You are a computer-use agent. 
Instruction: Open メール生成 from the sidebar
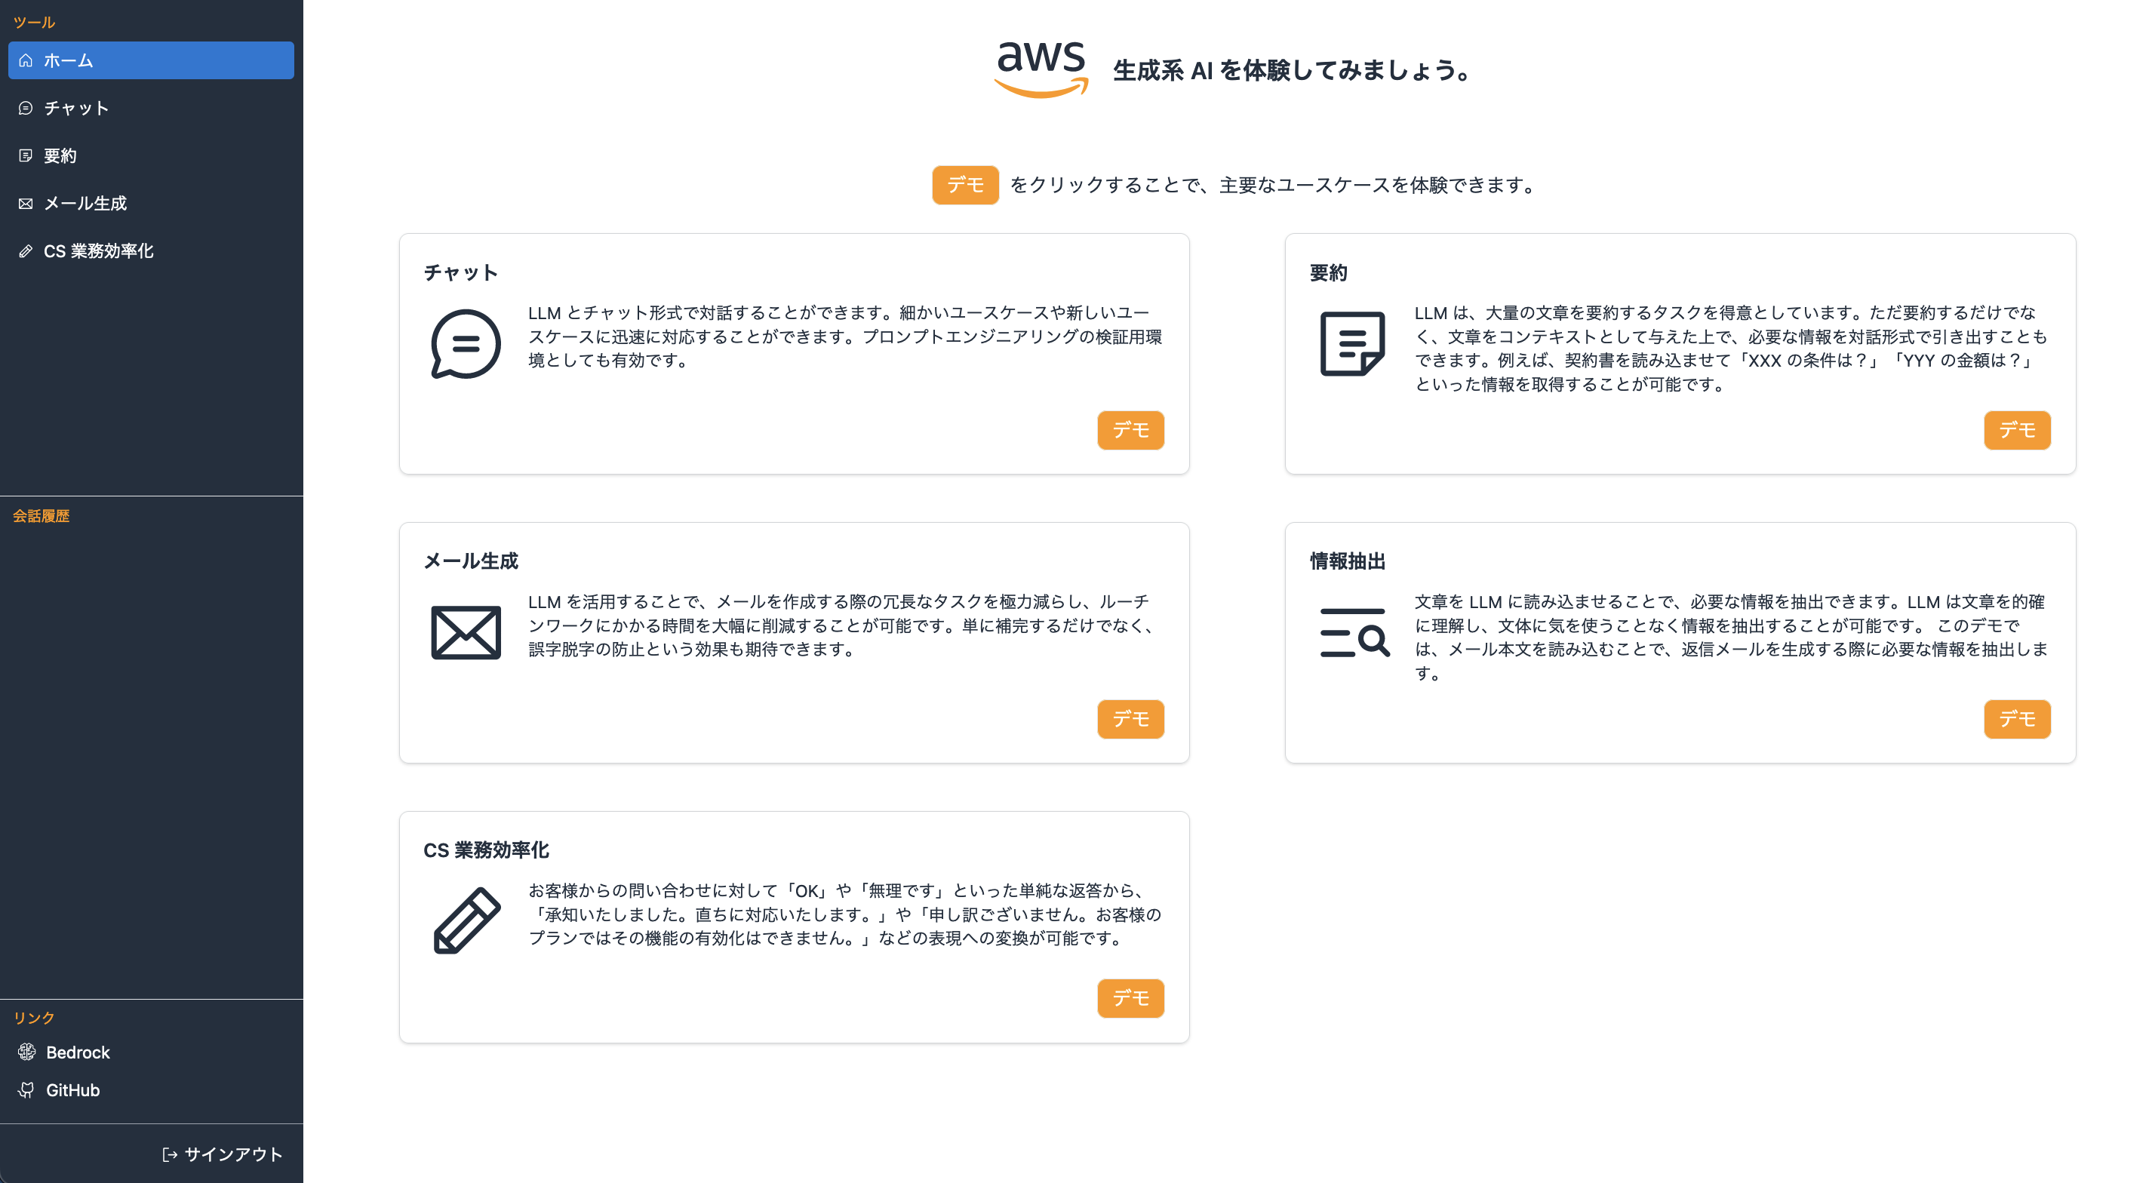(87, 203)
